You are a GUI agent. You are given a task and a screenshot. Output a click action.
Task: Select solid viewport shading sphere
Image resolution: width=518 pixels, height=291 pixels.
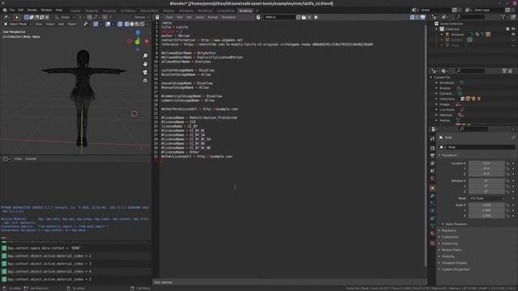pos(132,24)
